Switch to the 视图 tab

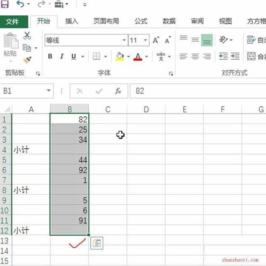(225, 21)
